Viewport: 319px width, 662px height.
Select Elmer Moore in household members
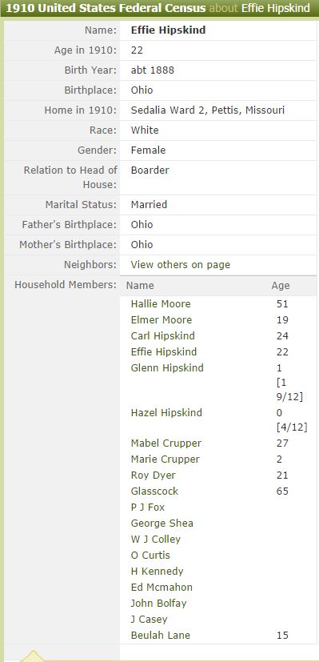coord(161,320)
